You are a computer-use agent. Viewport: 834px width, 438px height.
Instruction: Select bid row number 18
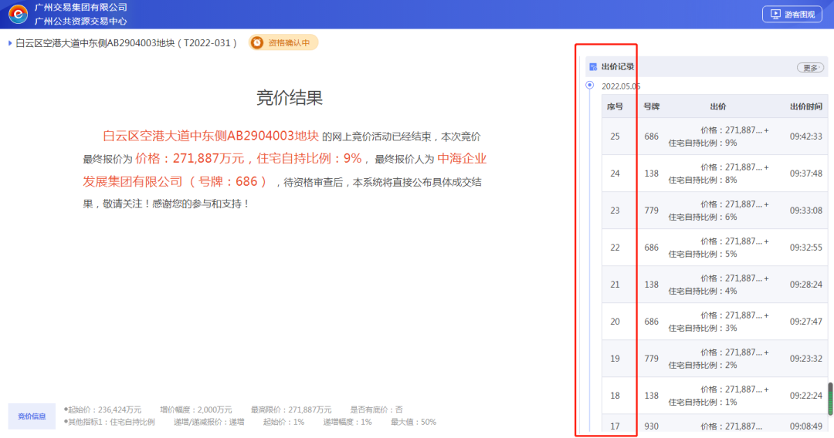615,396
